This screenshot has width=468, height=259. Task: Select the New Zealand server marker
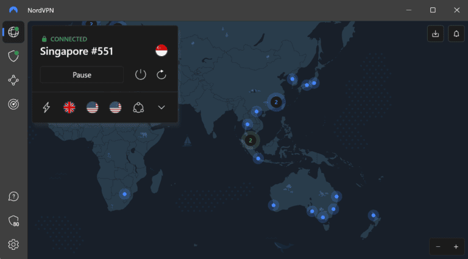point(373,216)
